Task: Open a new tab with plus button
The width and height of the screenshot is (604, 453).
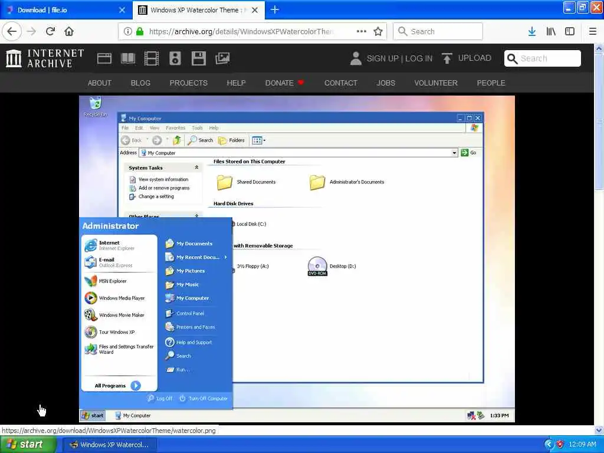Action: tap(275, 9)
